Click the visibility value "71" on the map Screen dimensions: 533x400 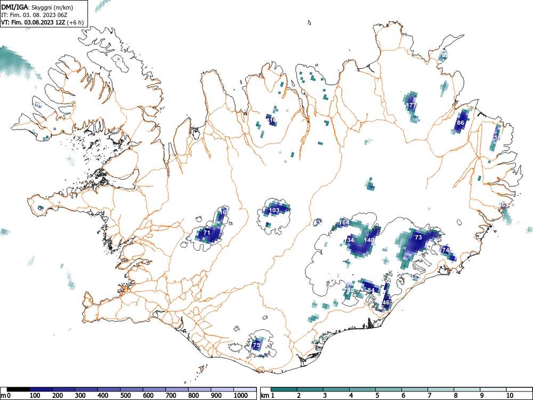pos(207,233)
